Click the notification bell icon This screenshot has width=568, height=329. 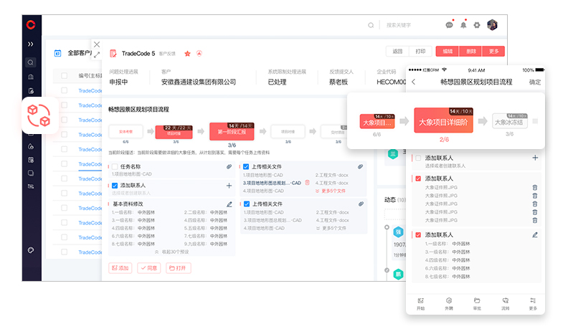tap(463, 25)
